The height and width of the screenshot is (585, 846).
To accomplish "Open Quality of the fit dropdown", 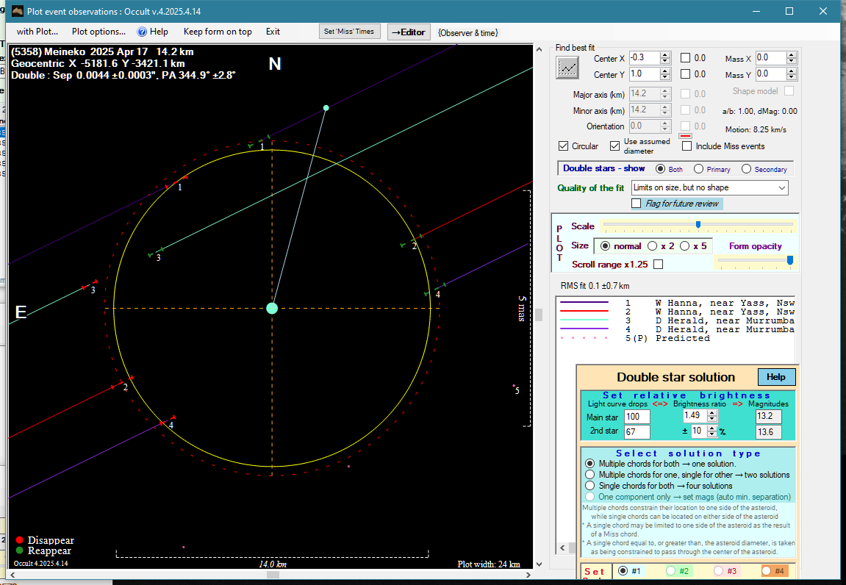I will point(709,187).
